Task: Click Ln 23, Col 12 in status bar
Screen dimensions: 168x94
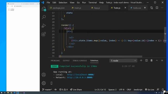Action: point(100,90)
